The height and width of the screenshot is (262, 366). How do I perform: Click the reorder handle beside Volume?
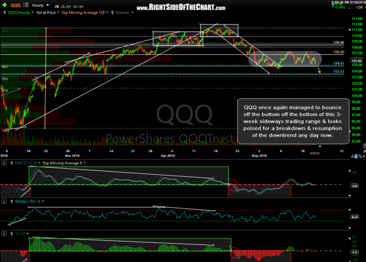[112, 13]
